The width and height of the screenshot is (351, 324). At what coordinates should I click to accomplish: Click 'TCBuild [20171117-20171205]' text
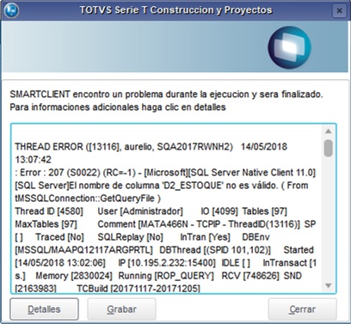pos(139,288)
